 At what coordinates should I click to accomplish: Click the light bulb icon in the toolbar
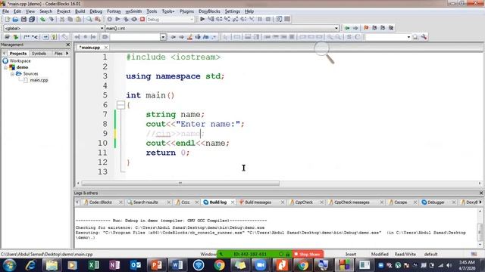(x=54, y=37)
